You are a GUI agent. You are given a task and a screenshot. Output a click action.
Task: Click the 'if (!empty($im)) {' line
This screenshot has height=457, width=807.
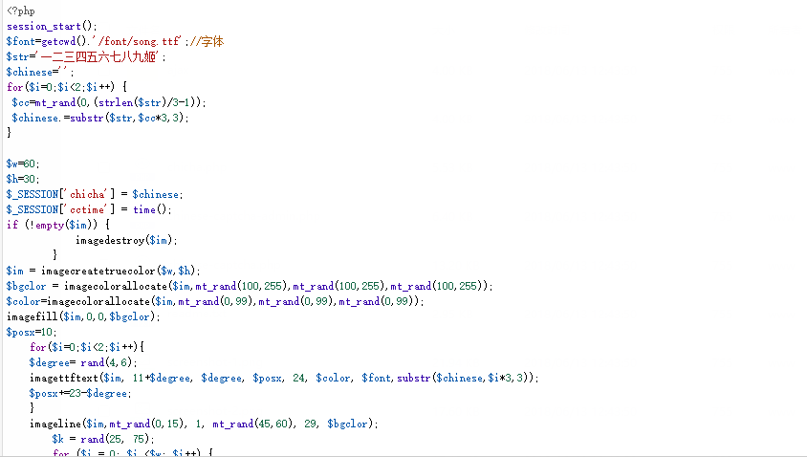tap(58, 225)
